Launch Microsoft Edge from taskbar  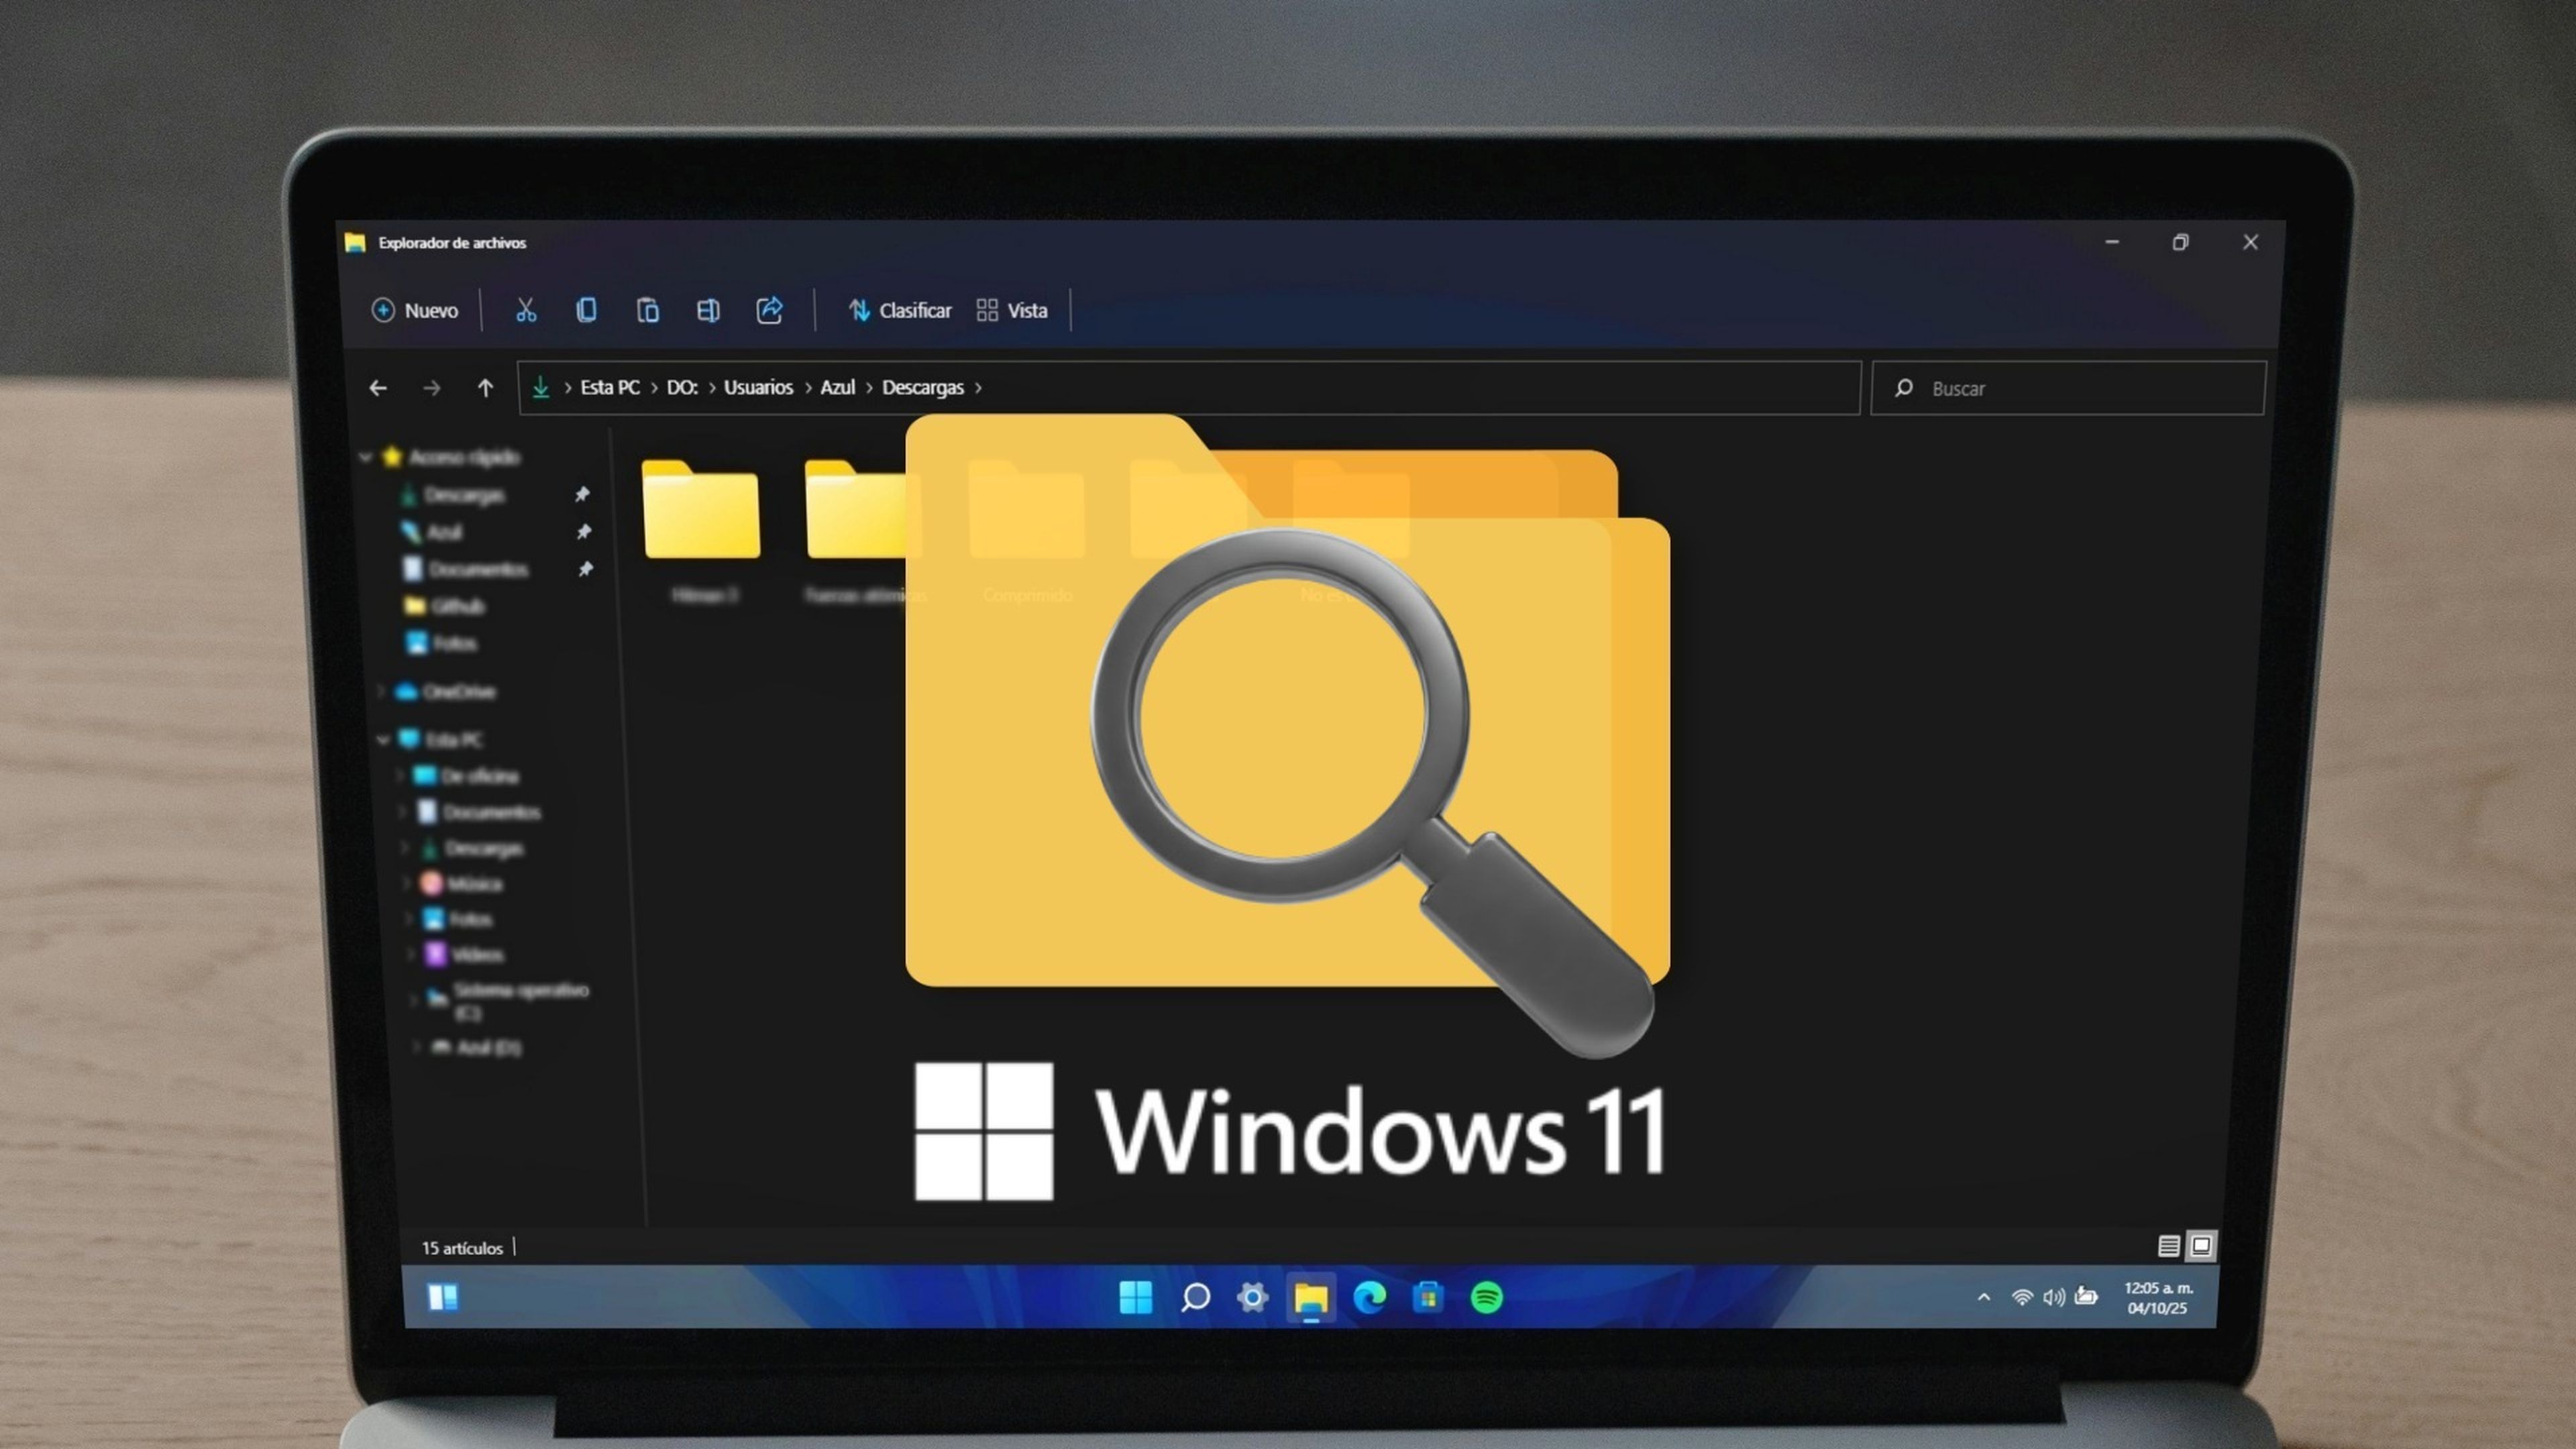click(x=1369, y=1298)
